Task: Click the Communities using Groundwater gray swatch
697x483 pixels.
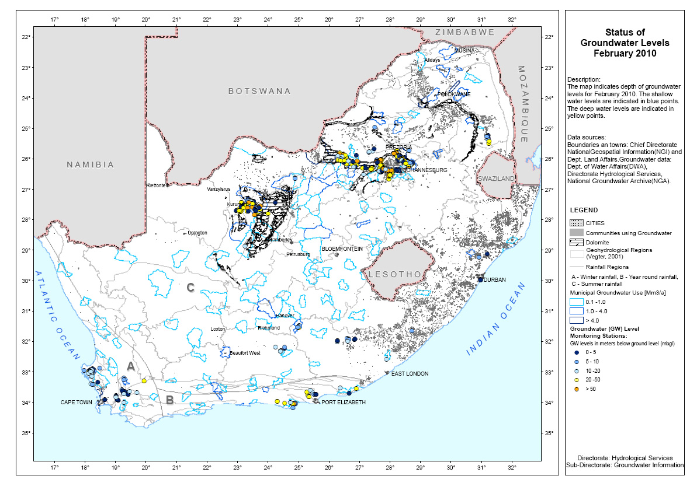Action: [577, 233]
